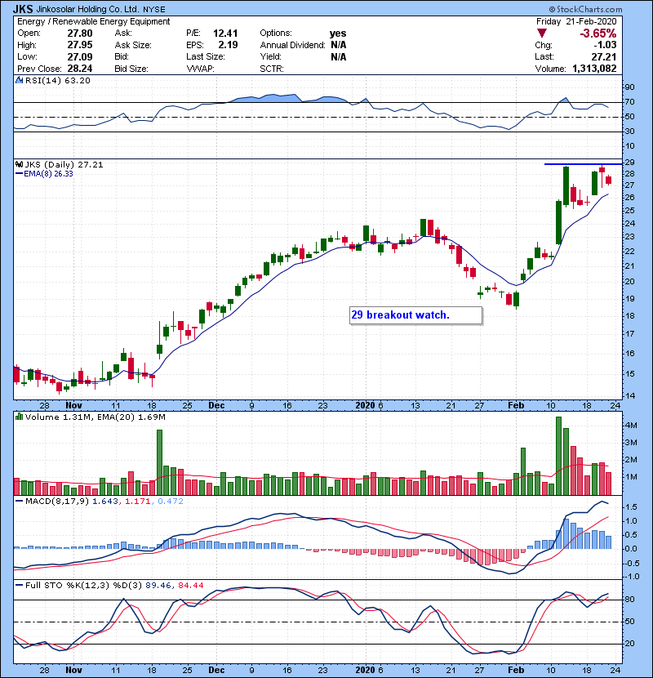Click the blue resistance line at 29
The width and height of the screenshot is (653, 678).
coord(583,164)
